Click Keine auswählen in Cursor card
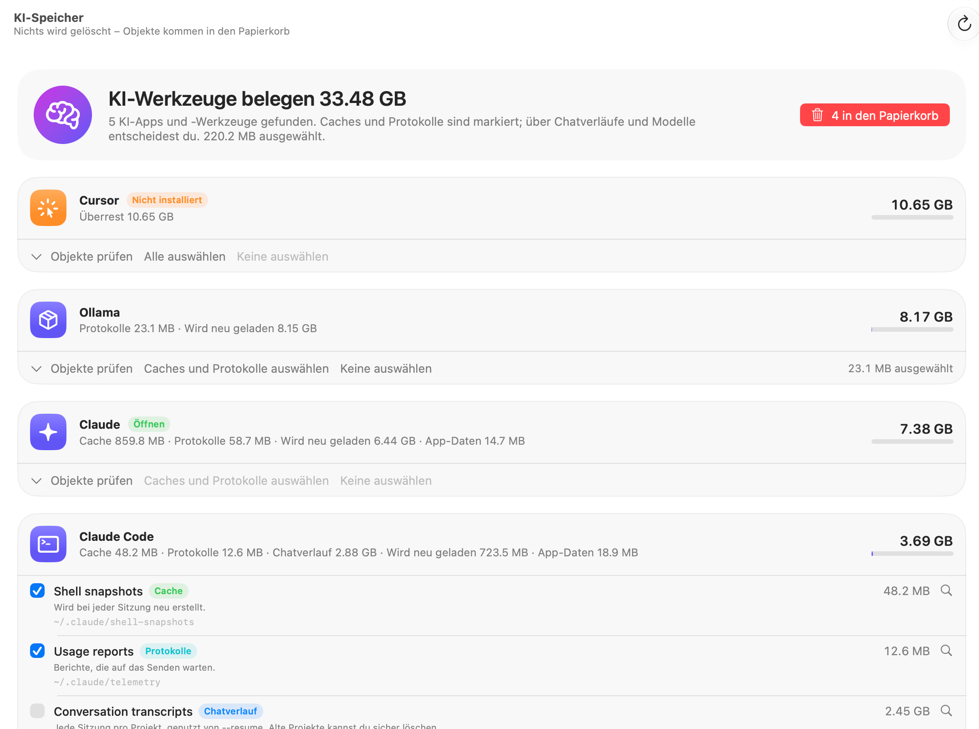Image resolution: width=979 pixels, height=729 pixels. [x=282, y=257]
